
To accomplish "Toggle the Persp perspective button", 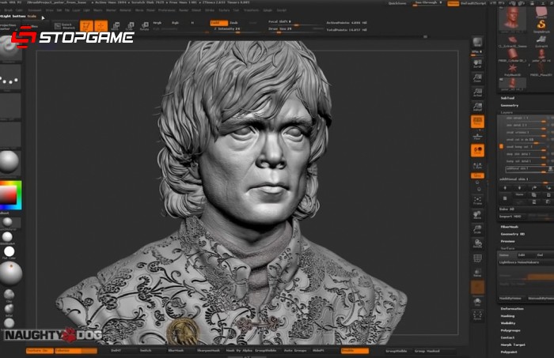I will click(477, 122).
